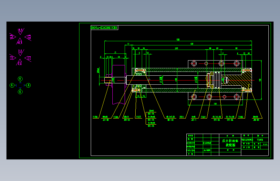Click the blue cross center of datum symbols

pos(20,85)
